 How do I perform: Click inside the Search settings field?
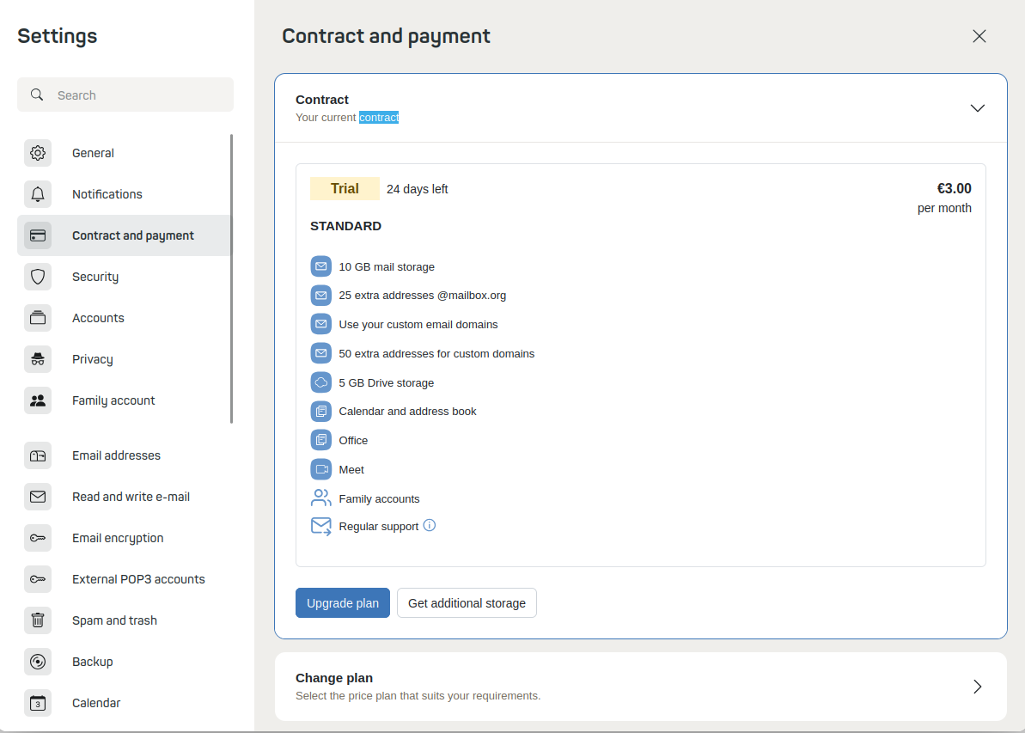(125, 95)
